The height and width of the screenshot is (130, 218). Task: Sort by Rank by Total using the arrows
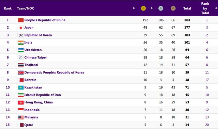tap(216, 8)
